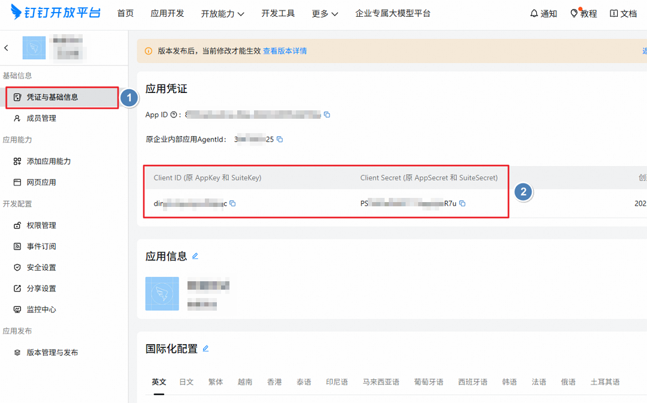Open the 应用开发 nav item
Screen dimensions: 647x403
(167, 14)
